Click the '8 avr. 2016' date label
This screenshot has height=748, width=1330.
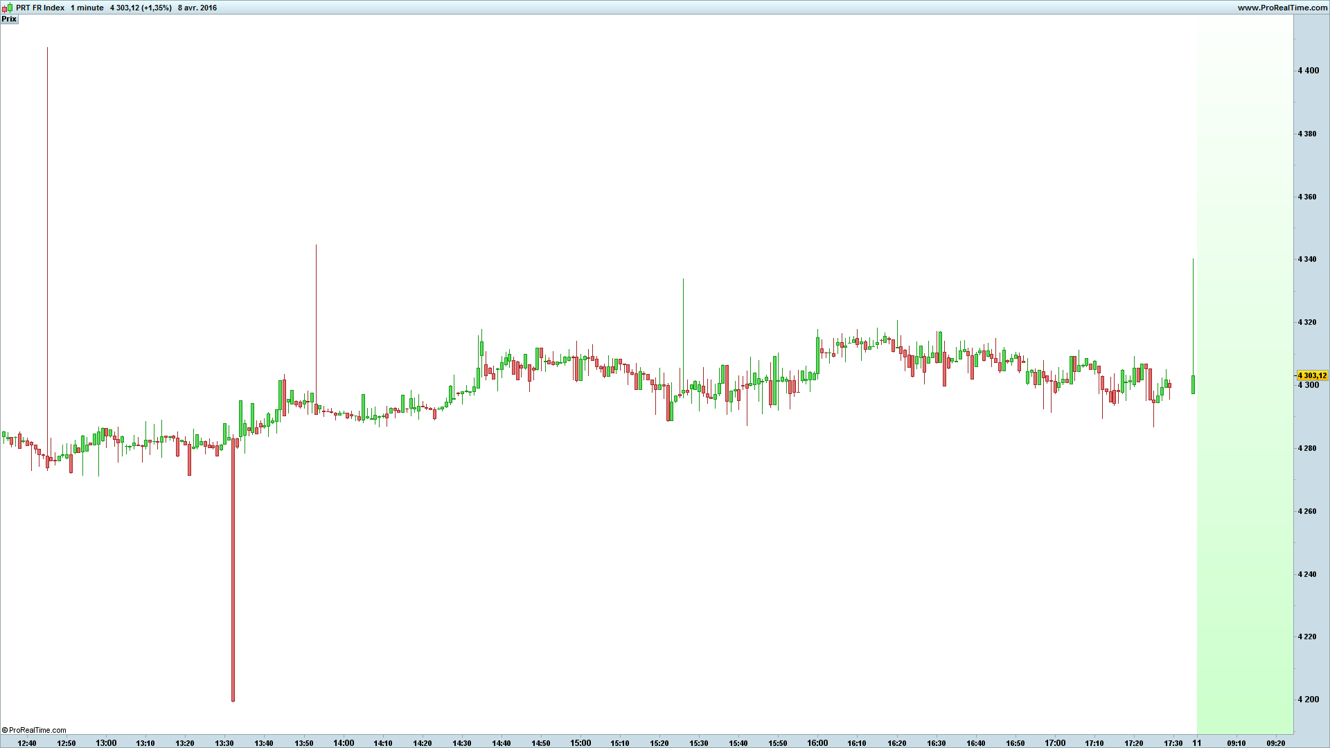coord(197,8)
